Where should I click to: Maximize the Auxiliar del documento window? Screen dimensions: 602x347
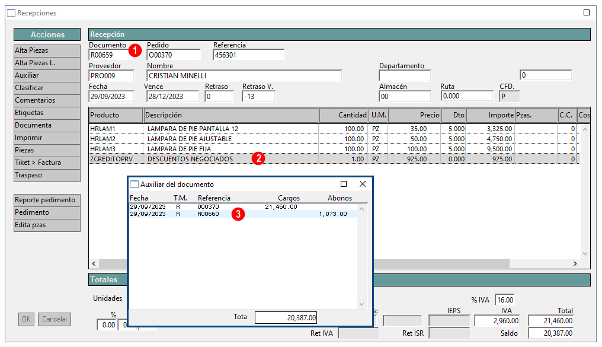344,184
